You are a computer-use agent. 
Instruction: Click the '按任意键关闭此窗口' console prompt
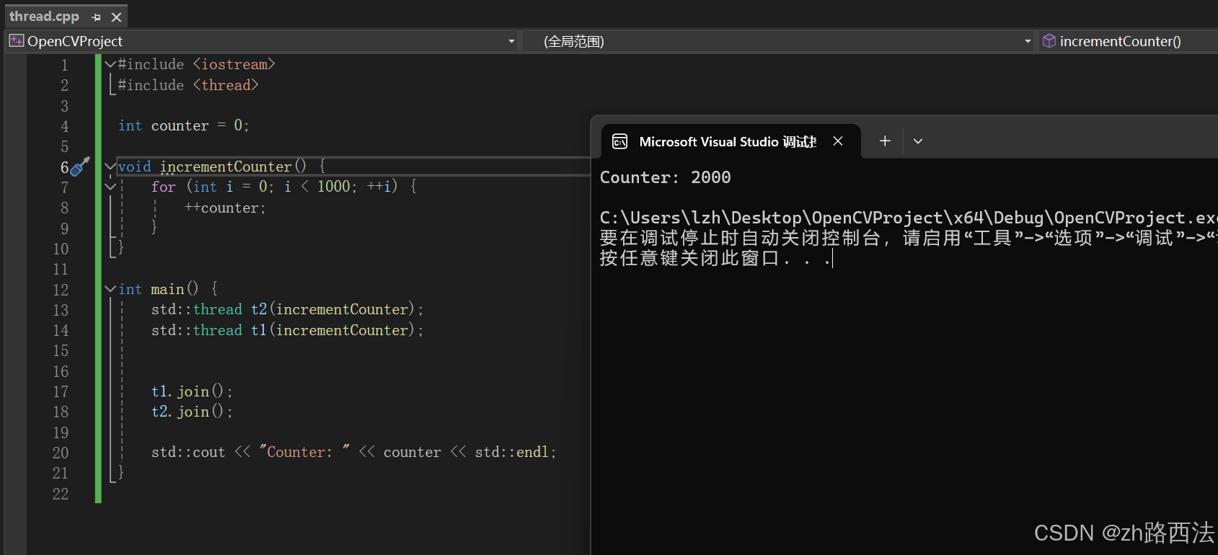716,258
